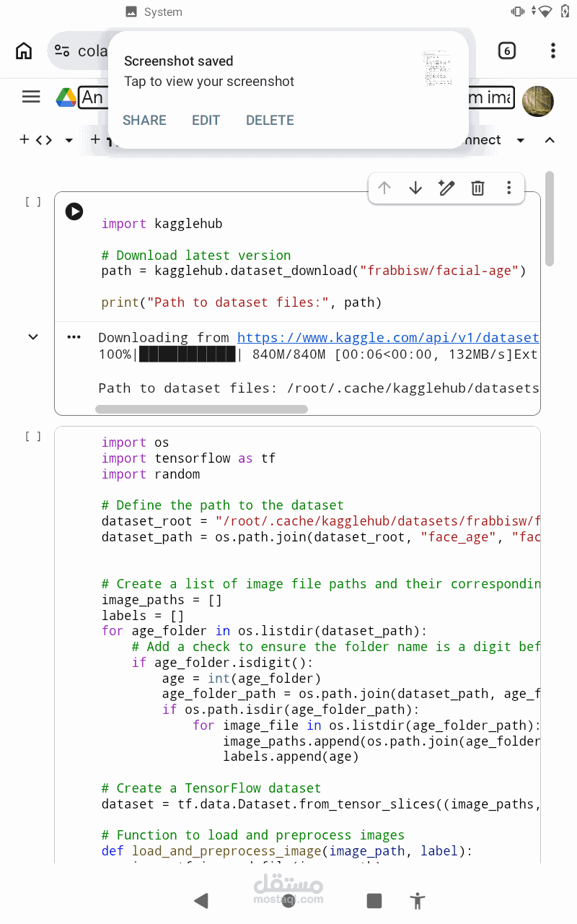577x924 pixels.
Task: Tap SHARE in the screenshot notification
Action: [144, 121]
